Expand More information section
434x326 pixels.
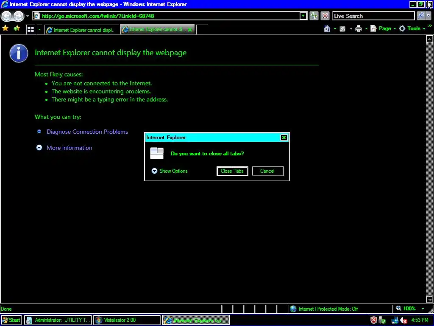69,148
